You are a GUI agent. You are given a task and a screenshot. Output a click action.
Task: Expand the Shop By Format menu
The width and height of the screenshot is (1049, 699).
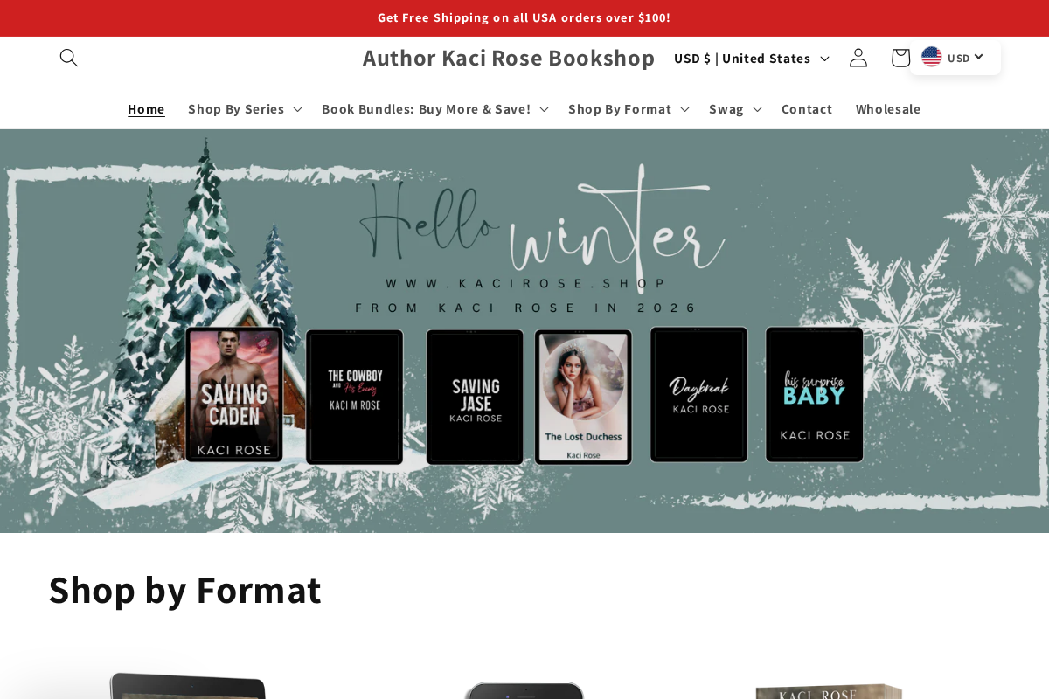pos(628,108)
